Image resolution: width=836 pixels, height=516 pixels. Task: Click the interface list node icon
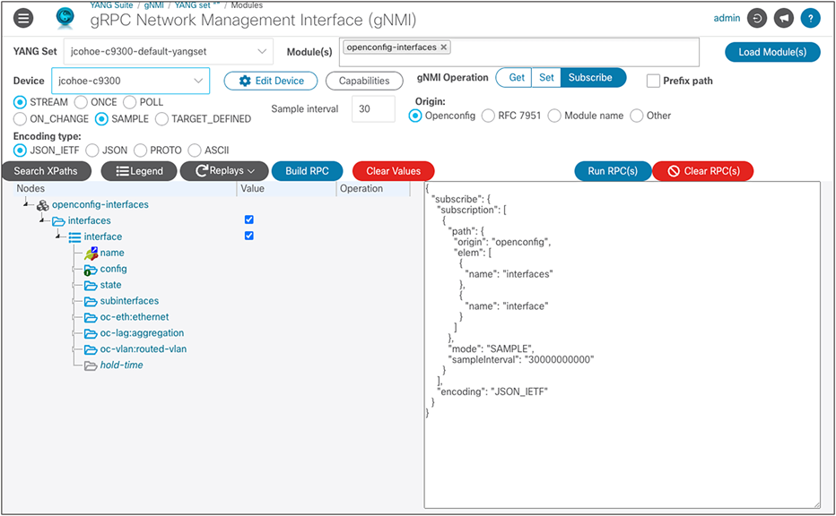74,237
